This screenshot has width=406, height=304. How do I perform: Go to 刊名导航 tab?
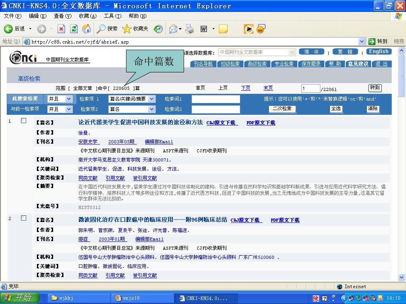tap(203, 64)
